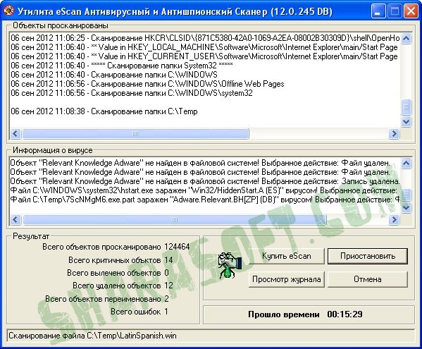Select log line with HKEY_LOCAL_MACHINE Start Page

(x=204, y=47)
